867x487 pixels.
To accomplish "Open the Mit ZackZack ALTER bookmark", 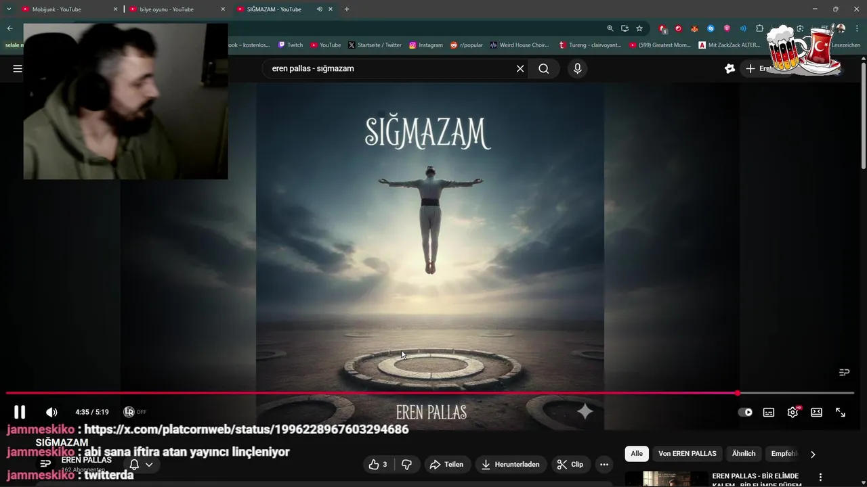I will [x=729, y=45].
